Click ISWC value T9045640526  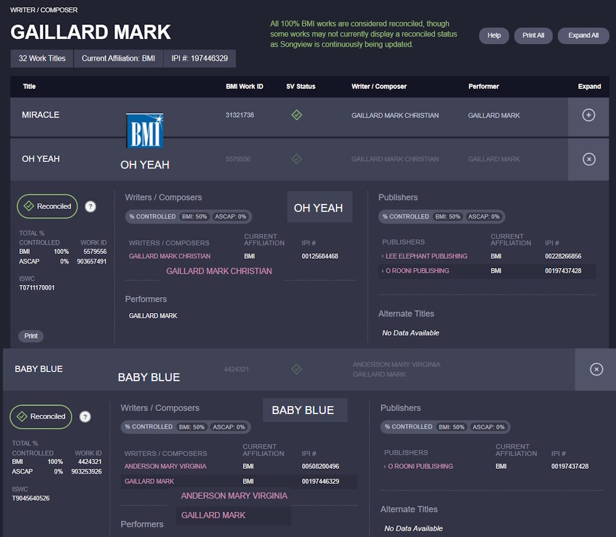[30, 498]
